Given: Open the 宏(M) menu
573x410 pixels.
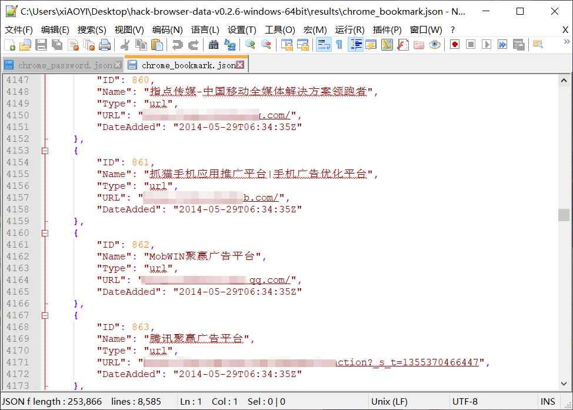Looking at the screenshot, I should click(315, 30).
